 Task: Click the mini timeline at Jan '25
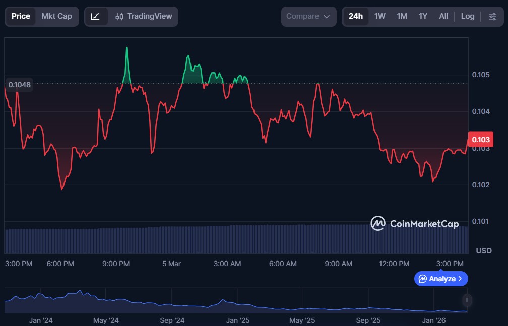click(238, 302)
